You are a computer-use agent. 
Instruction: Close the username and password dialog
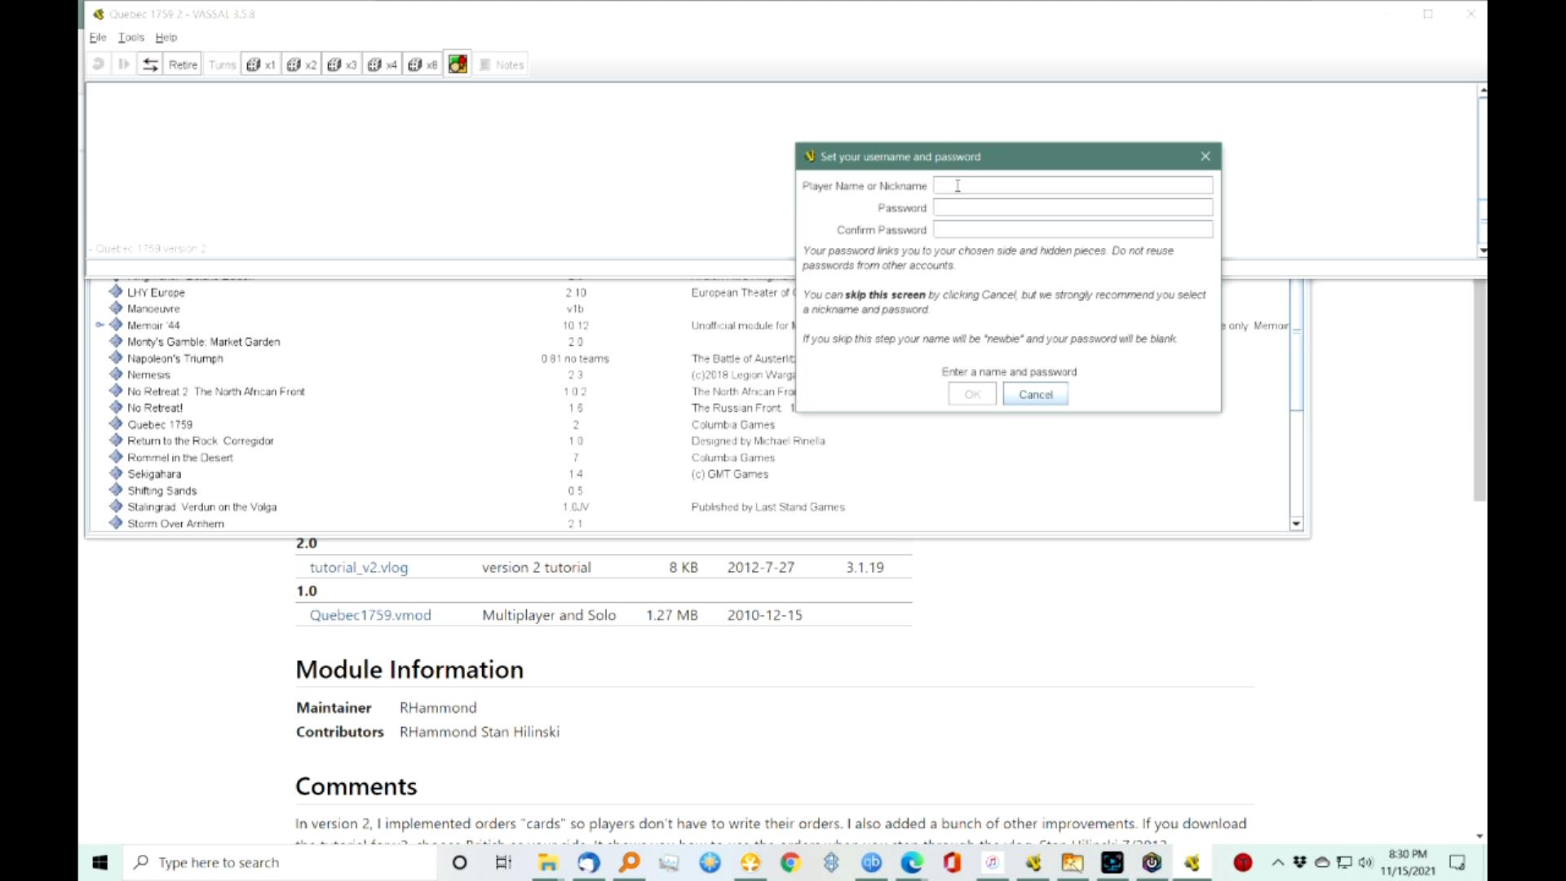pyautogui.click(x=1205, y=156)
